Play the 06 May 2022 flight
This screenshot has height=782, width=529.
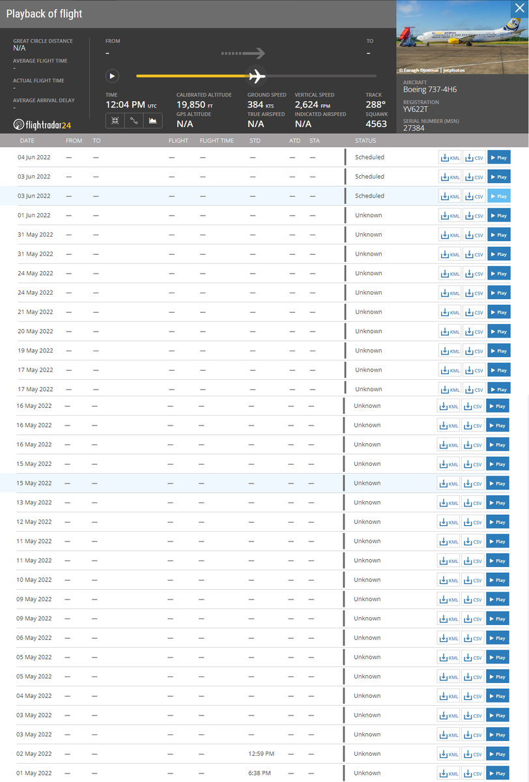[497, 638]
